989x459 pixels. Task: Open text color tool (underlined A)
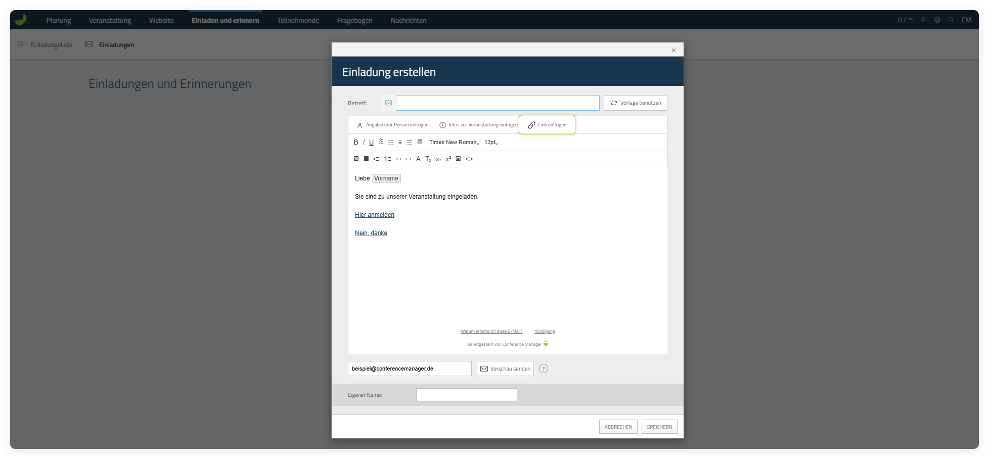[418, 159]
